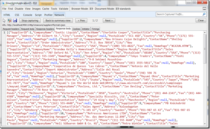The image size is (210, 129).
Task: Open the Timings tab
Action: pos(95,29)
